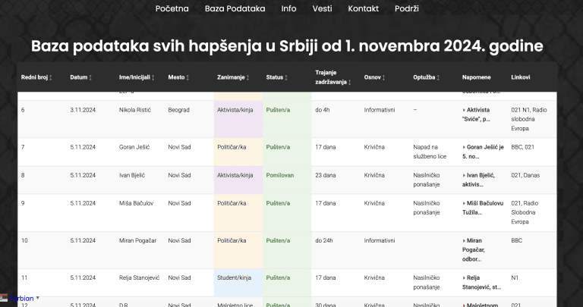583x307 pixels.
Task: Sort table by Redni broj column
Action: tap(50, 78)
